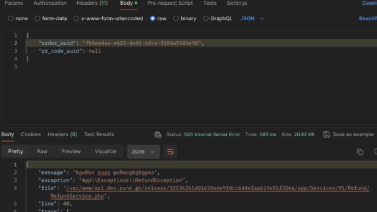Switch response view to Raw

pos(42,151)
